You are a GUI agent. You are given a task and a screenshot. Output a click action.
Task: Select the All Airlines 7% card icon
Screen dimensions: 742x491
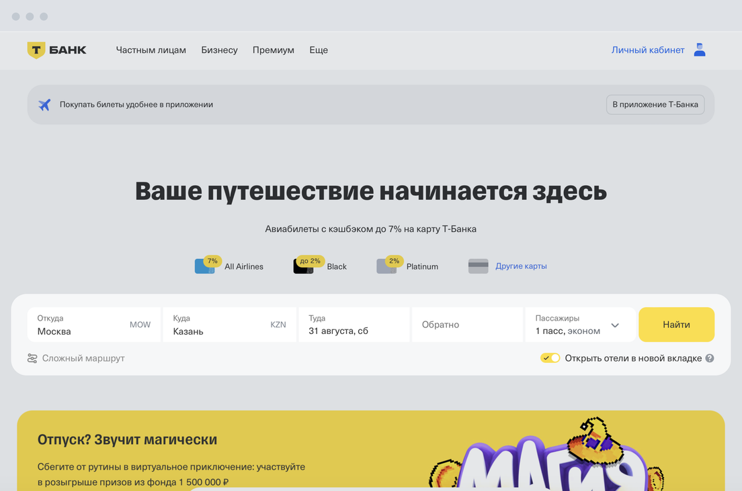click(x=206, y=266)
